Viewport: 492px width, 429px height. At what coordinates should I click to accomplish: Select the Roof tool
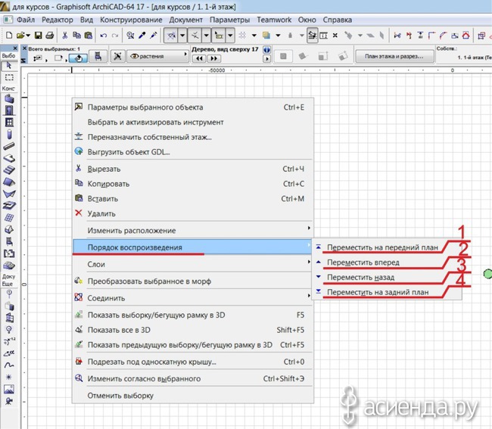coord(9,182)
